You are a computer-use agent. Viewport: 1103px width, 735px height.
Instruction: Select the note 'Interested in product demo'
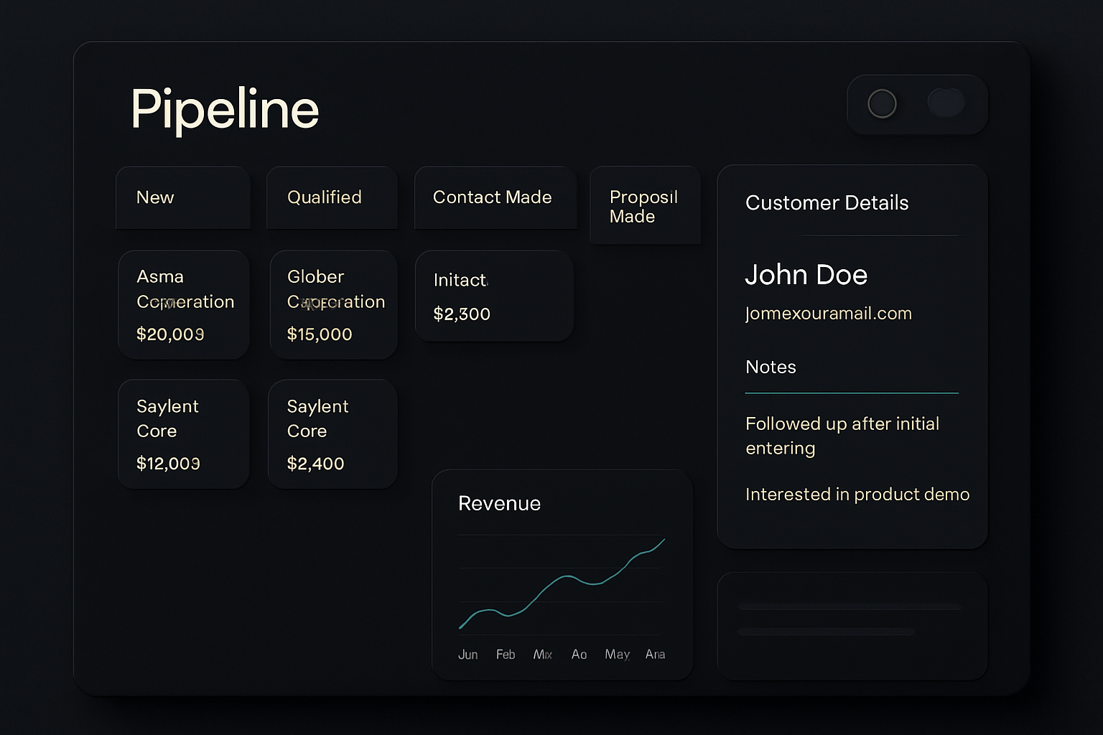[x=857, y=495]
